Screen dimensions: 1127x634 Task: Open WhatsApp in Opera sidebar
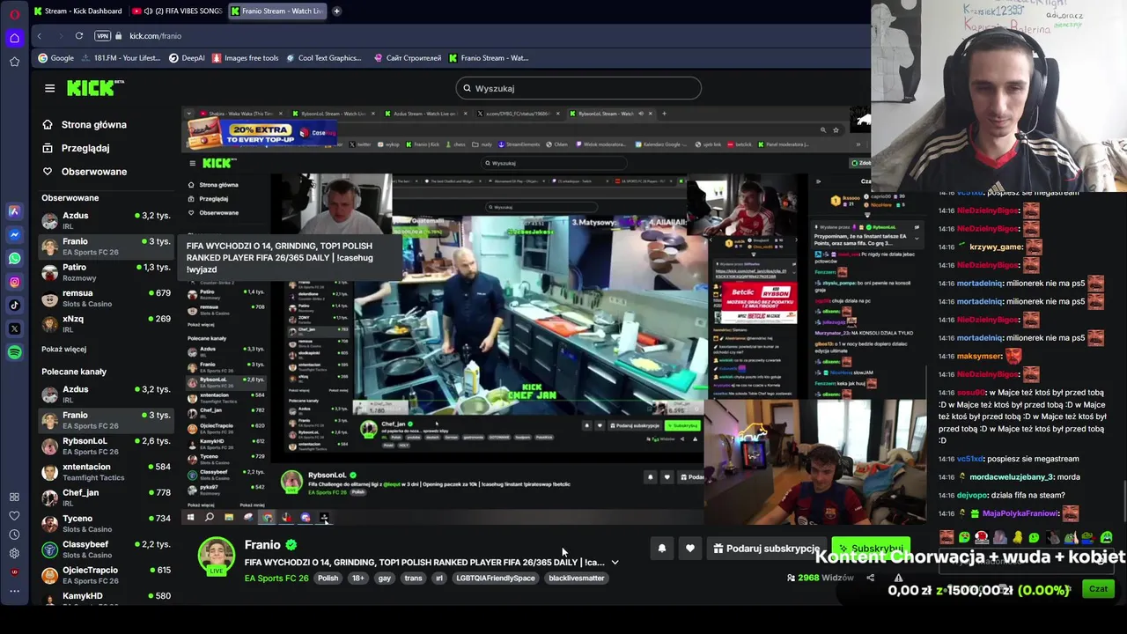pyautogui.click(x=14, y=259)
